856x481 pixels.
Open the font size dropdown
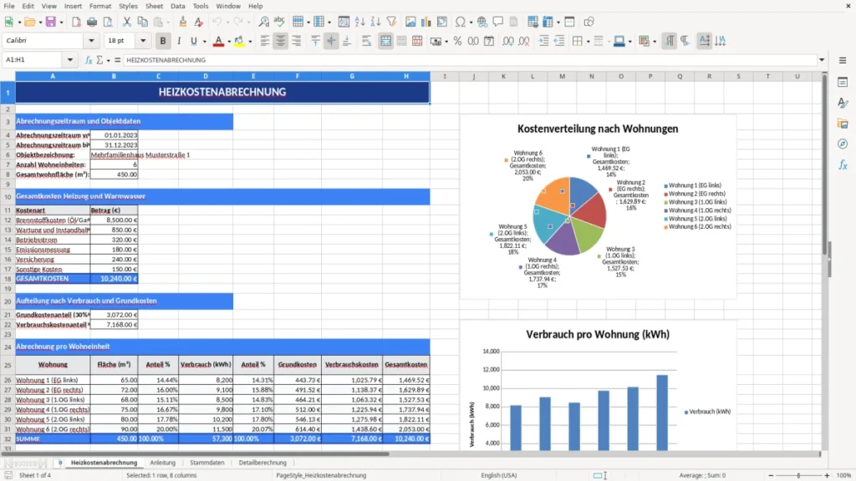(x=143, y=40)
